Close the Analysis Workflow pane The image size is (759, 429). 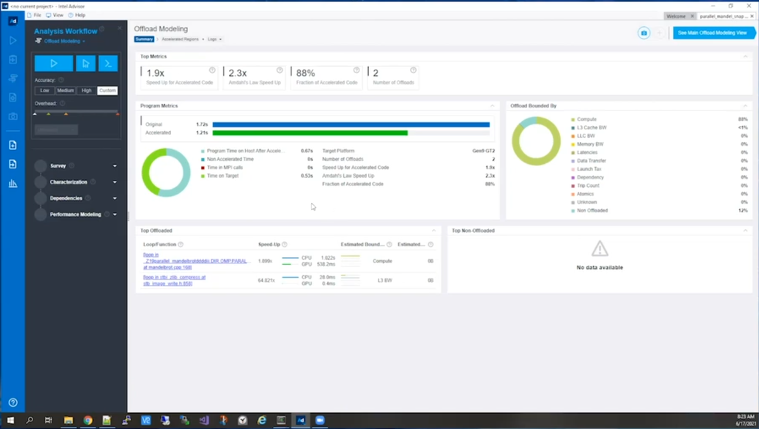(x=120, y=28)
